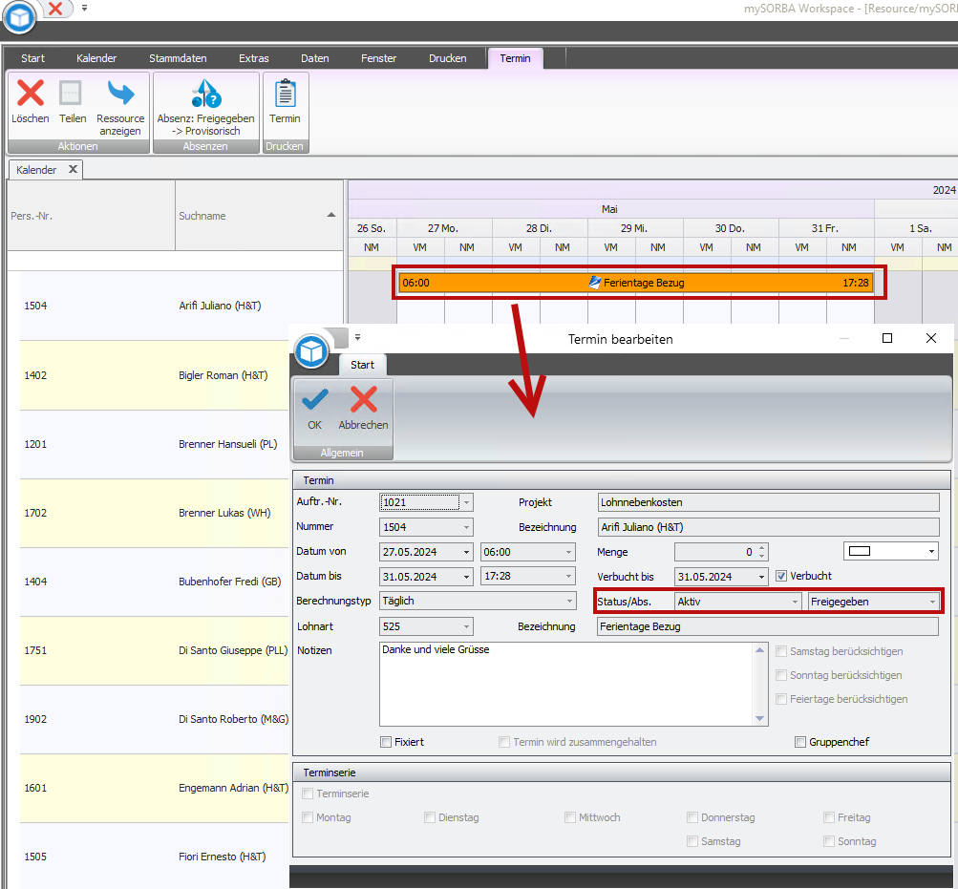Click the Pers.-Nr. column header
Screen dimensions: 958x889
point(92,216)
